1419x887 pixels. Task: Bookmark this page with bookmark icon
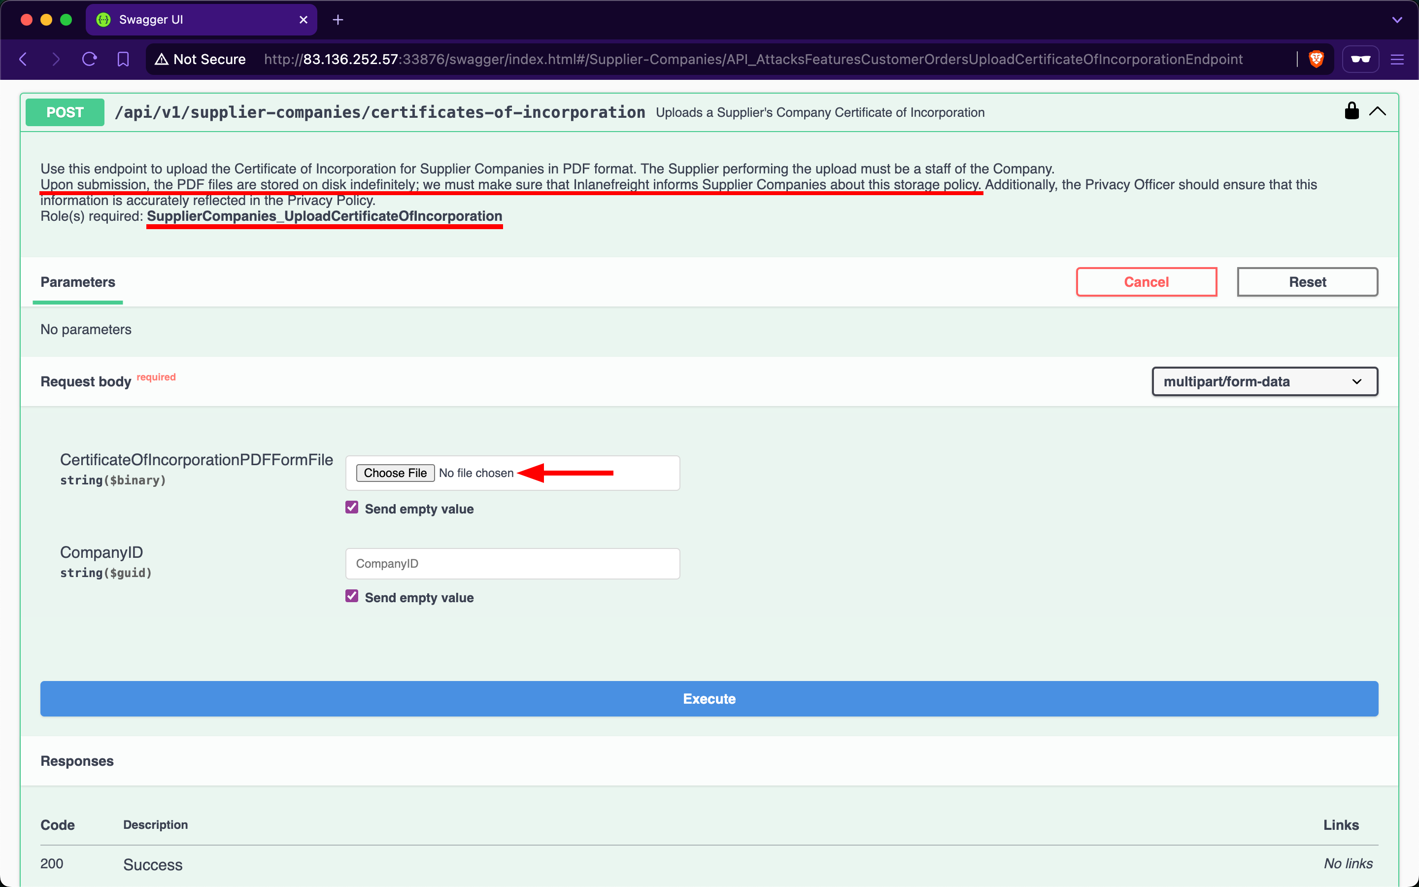(123, 59)
